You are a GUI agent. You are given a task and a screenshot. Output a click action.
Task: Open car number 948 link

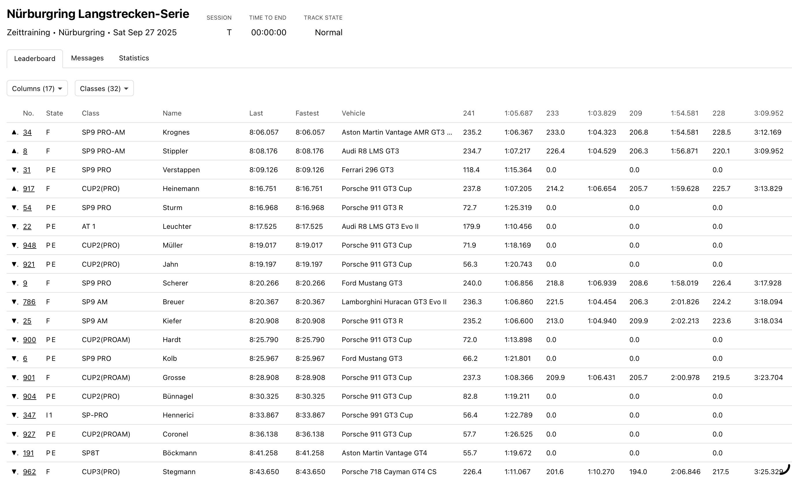pos(29,245)
